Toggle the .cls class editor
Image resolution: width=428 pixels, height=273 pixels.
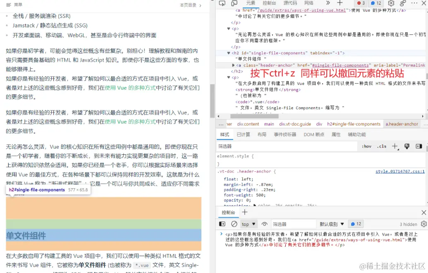point(382,146)
